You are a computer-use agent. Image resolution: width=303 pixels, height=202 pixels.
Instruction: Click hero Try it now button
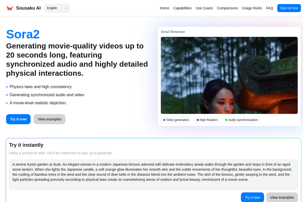pyautogui.click(x=18, y=119)
